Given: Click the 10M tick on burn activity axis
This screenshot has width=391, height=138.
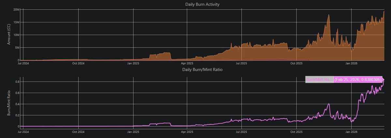Looking at the screenshot, I should click(16, 35).
